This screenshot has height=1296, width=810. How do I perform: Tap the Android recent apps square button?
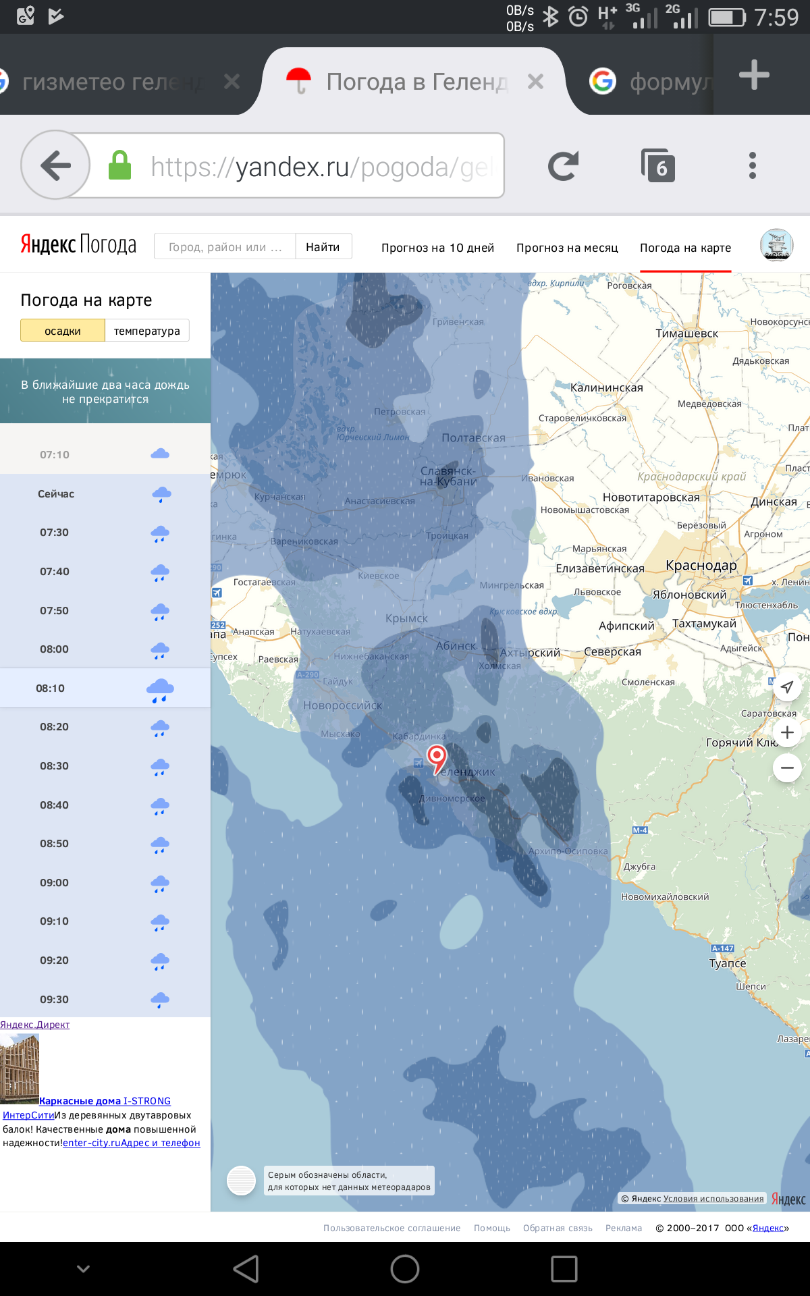[x=564, y=1269]
